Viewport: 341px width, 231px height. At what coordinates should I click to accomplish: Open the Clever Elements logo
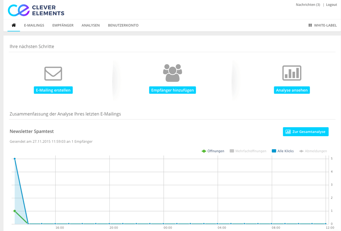coord(36,10)
